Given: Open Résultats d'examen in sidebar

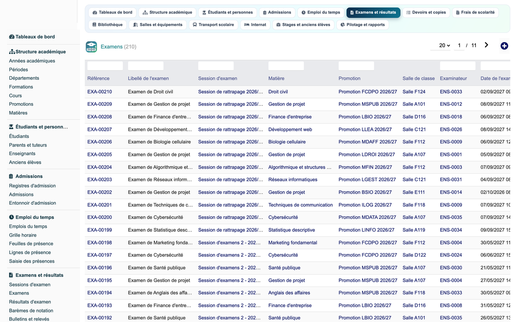Looking at the screenshot, I should click(30, 302).
